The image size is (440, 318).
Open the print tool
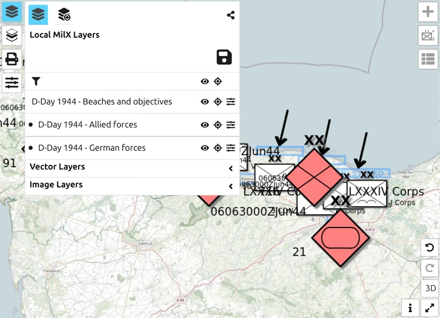pyautogui.click(x=12, y=59)
